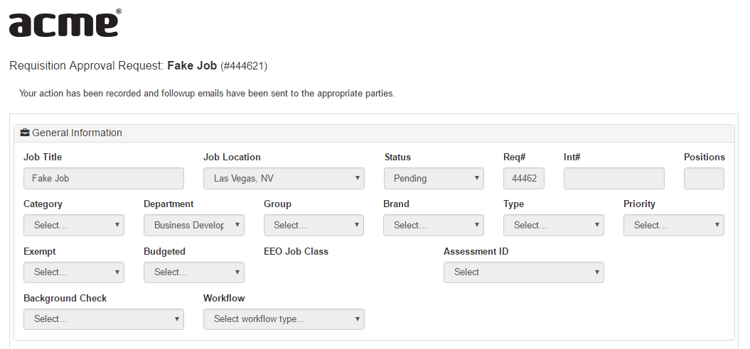750x349 pixels.
Task: Open the Type dropdown
Action: [x=554, y=225]
